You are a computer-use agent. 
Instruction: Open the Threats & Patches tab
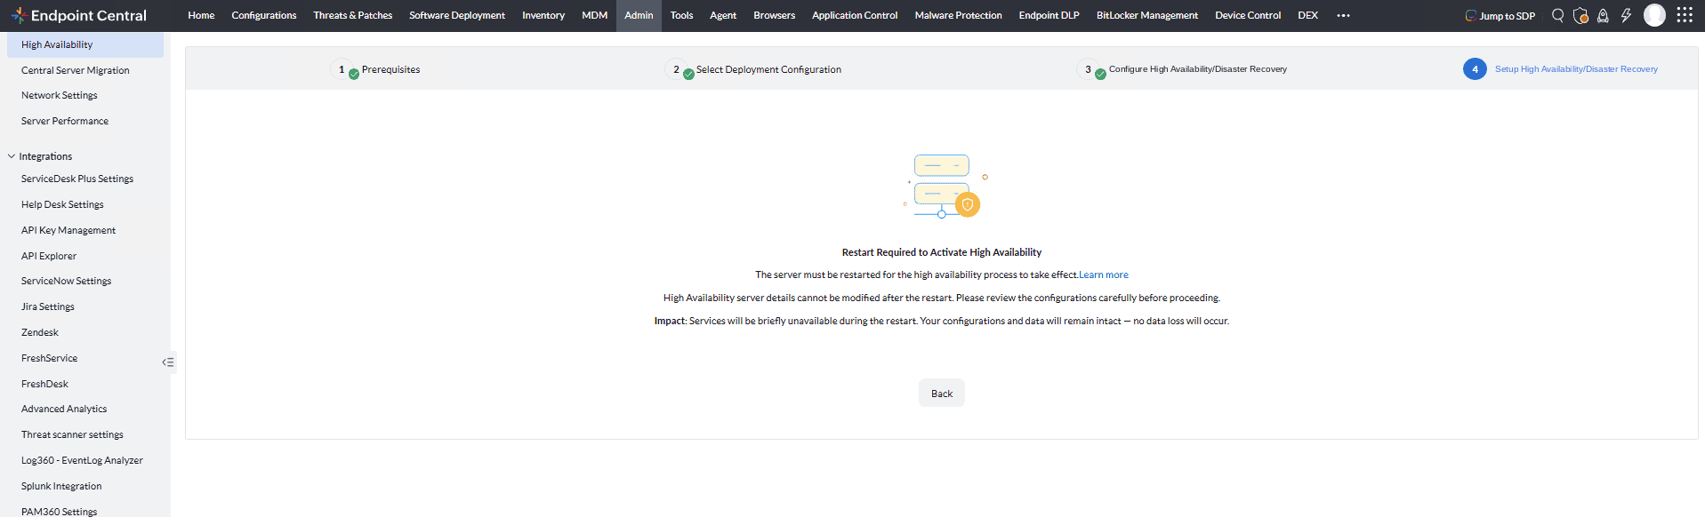pyautogui.click(x=352, y=15)
